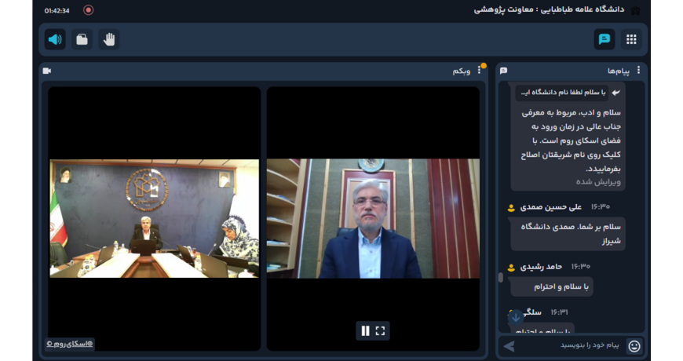Pause the right webcam video
This screenshot has height=361, width=683.
point(366,331)
